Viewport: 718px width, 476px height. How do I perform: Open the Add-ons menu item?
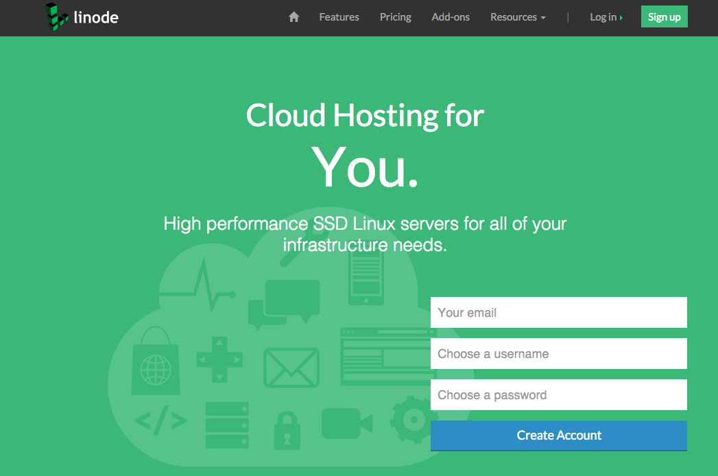click(451, 16)
